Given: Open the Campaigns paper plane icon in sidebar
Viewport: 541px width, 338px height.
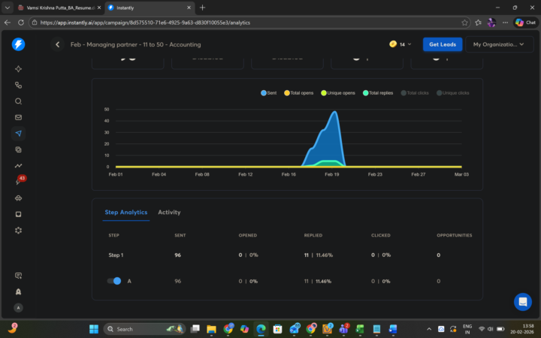Looking at the screenshot, I should 18,133.
